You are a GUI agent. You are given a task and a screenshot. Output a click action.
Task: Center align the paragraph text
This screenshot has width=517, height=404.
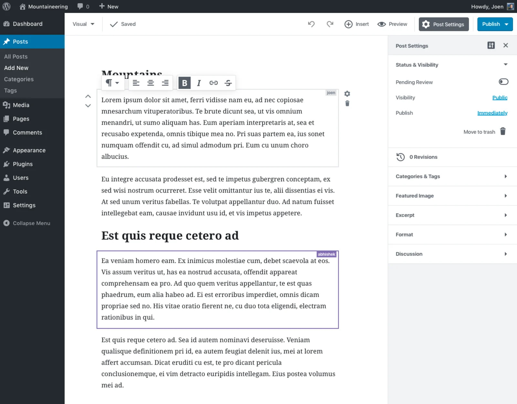tap(151, 83)
